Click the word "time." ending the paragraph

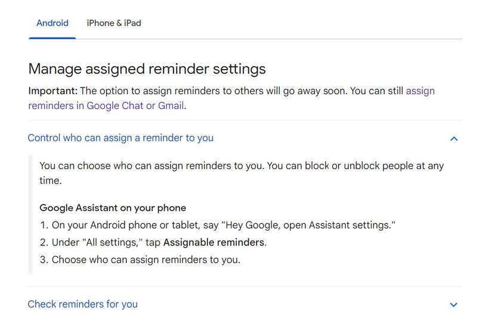click(x=50, y=180)
